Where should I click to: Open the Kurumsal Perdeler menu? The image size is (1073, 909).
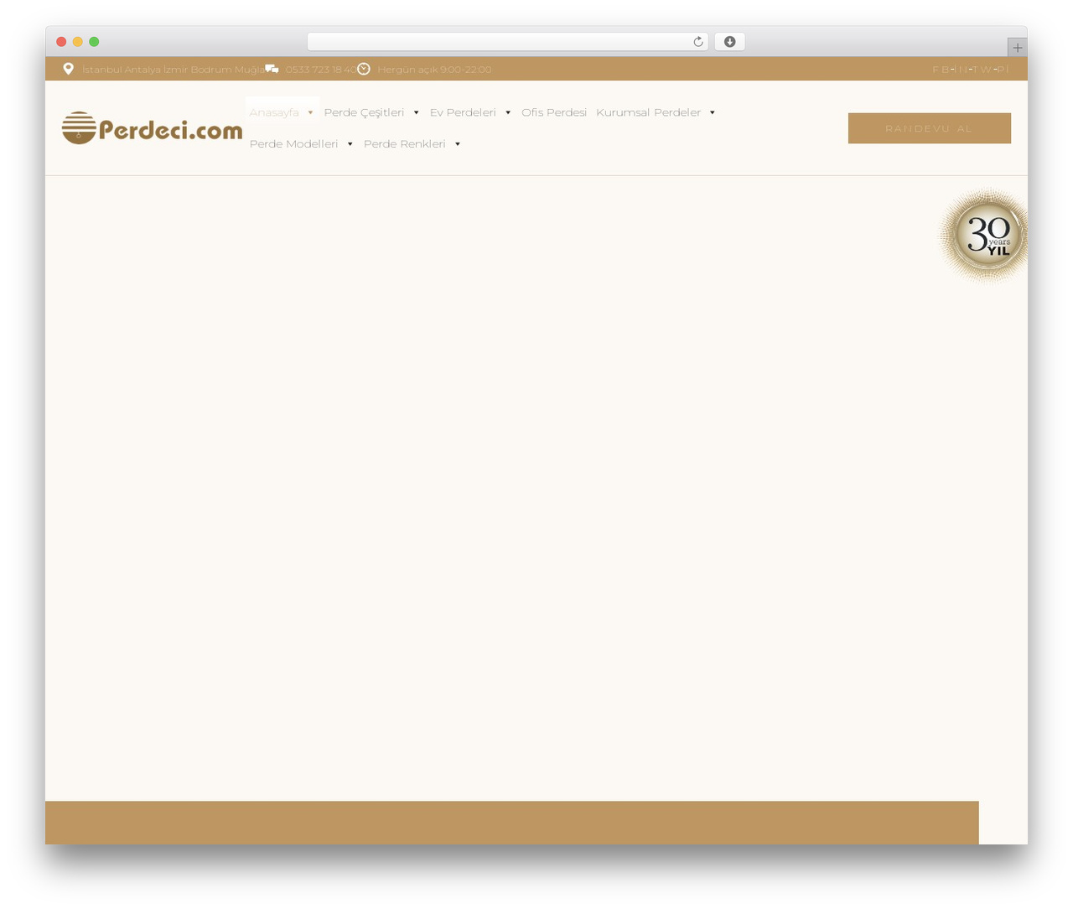click(648, 112)
